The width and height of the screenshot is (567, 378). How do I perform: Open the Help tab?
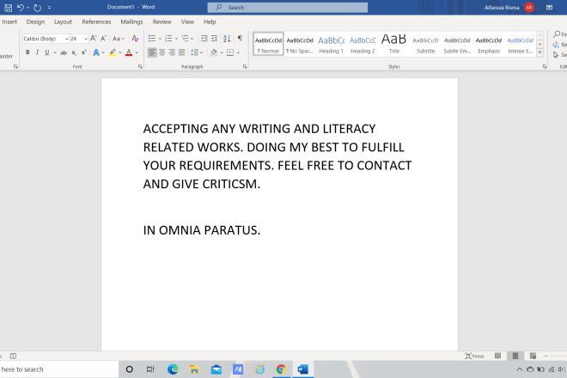click(x=210, y=21)
